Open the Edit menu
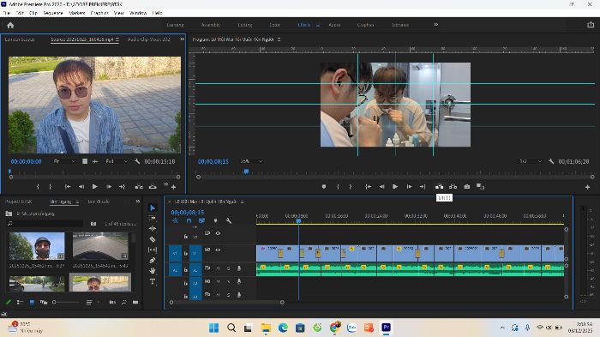Image resolution: width=600 pixels, height=337 pixels. pyautogui.click(x=20, y=13)
